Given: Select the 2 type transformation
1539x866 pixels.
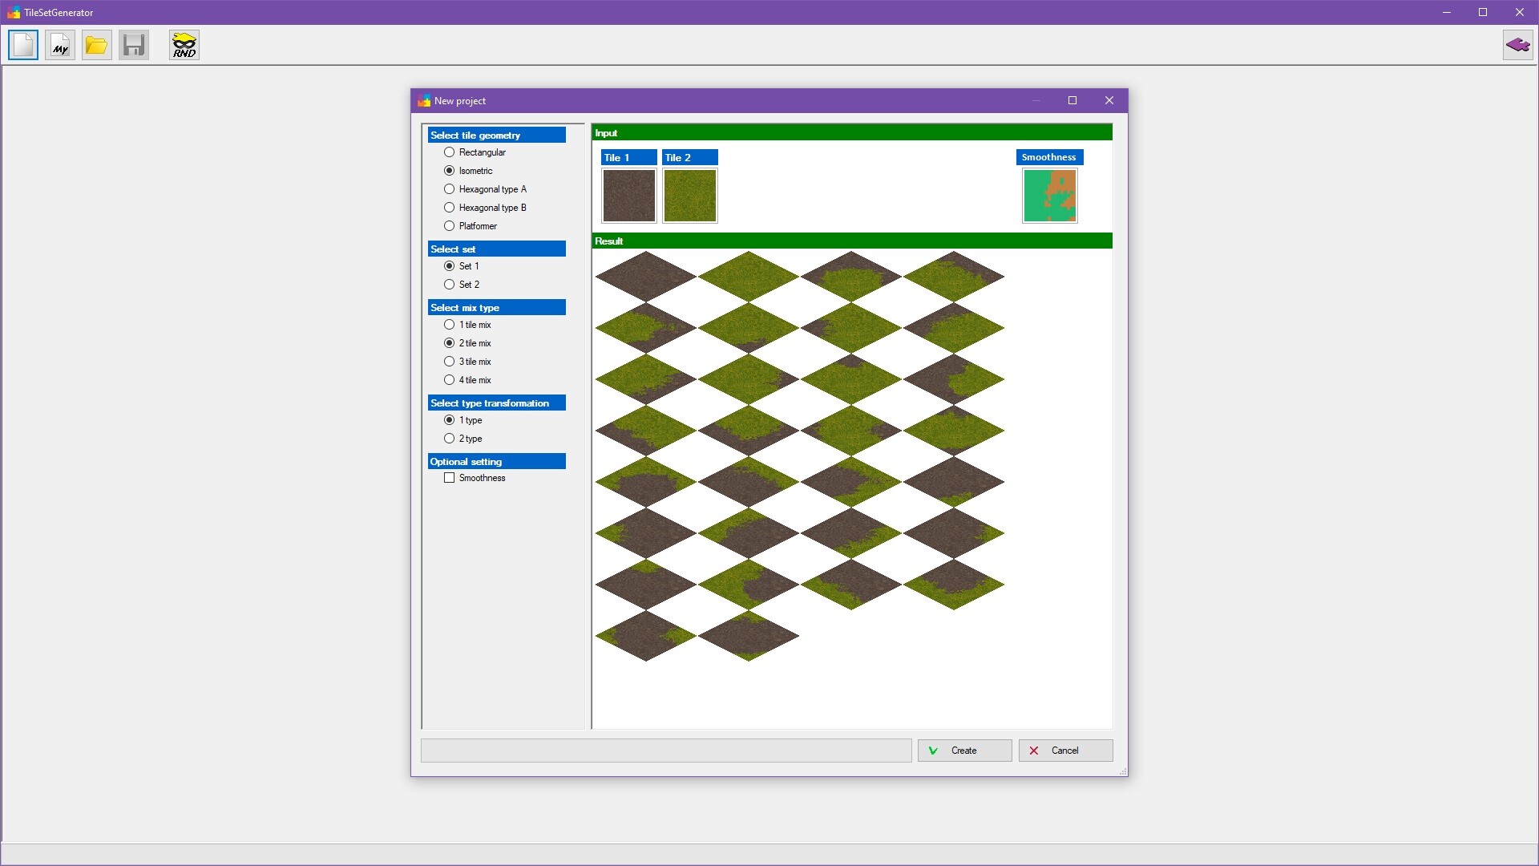Looking at the screenshot, I should tap(449, 438).
